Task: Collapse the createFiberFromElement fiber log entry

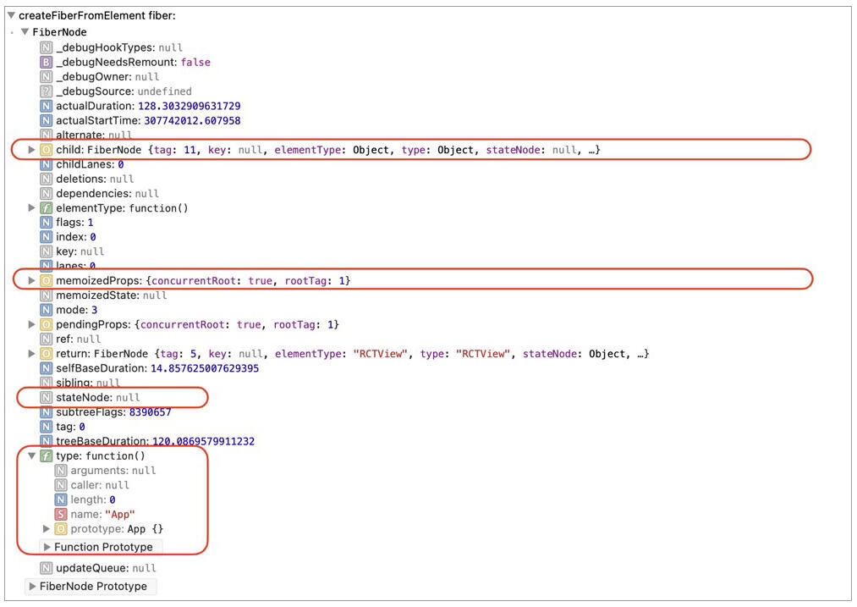Action: [11, 16]
